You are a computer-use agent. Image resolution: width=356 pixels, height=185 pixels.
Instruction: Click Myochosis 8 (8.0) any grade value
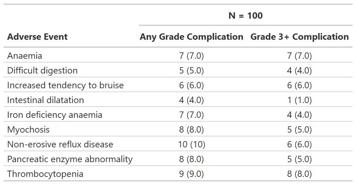point(191,129)
